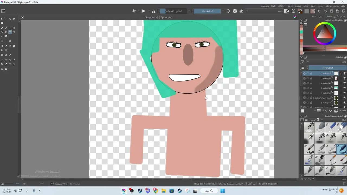This screenshot has width=347, height=195.
Task: Adjust the brush size slider المقاس
Action: point(173,11)
